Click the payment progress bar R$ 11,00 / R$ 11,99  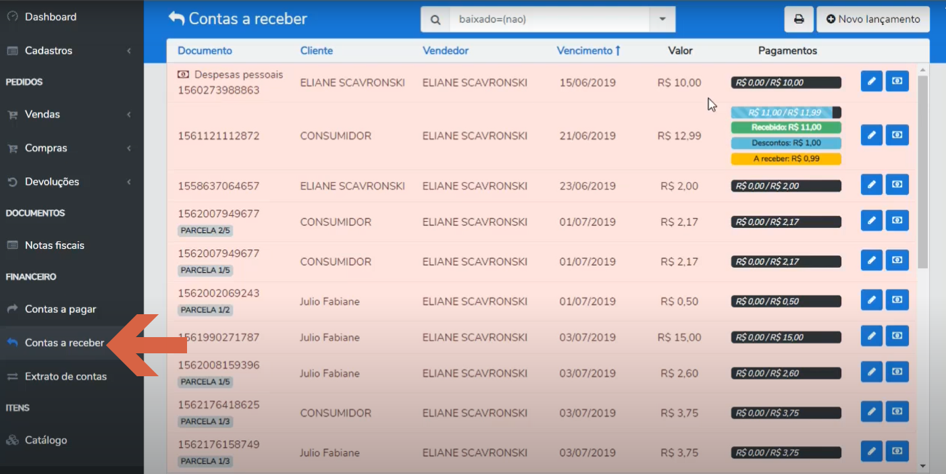pos(786,113)
